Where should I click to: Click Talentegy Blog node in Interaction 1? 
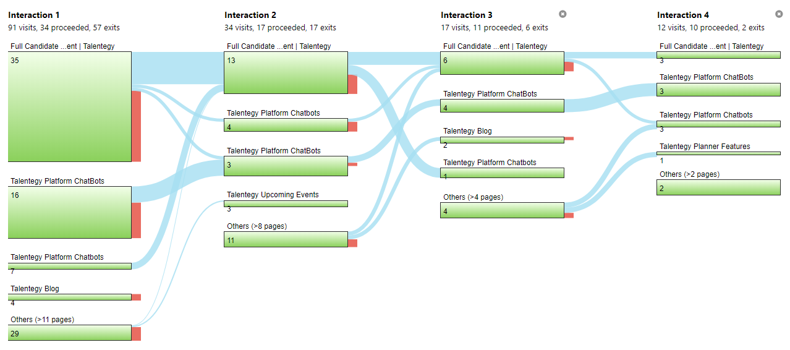click(x=70, y=297)
